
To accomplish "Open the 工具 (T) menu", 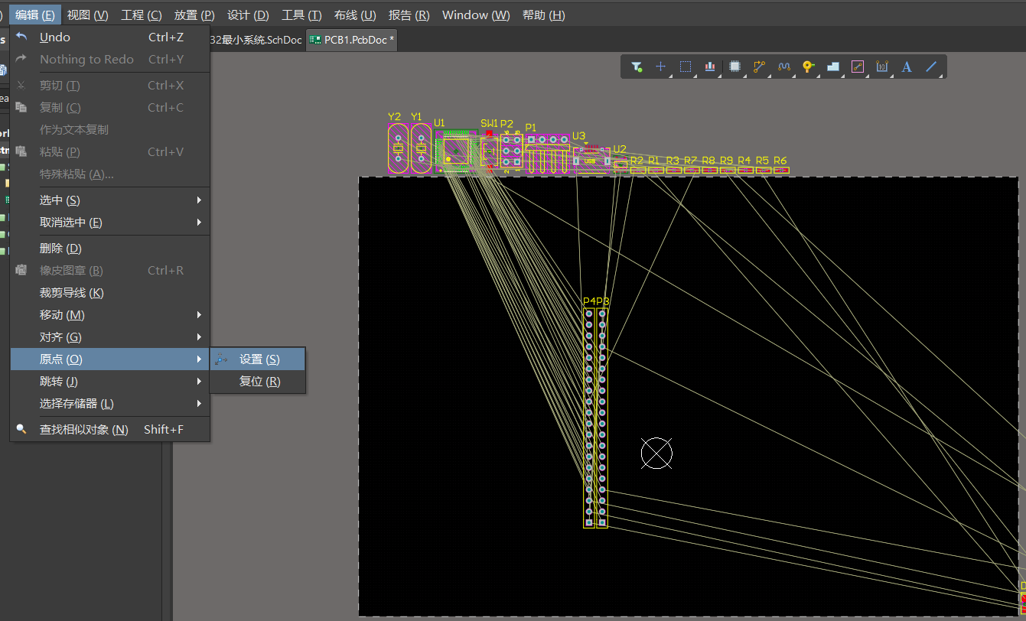I will 301,15.
